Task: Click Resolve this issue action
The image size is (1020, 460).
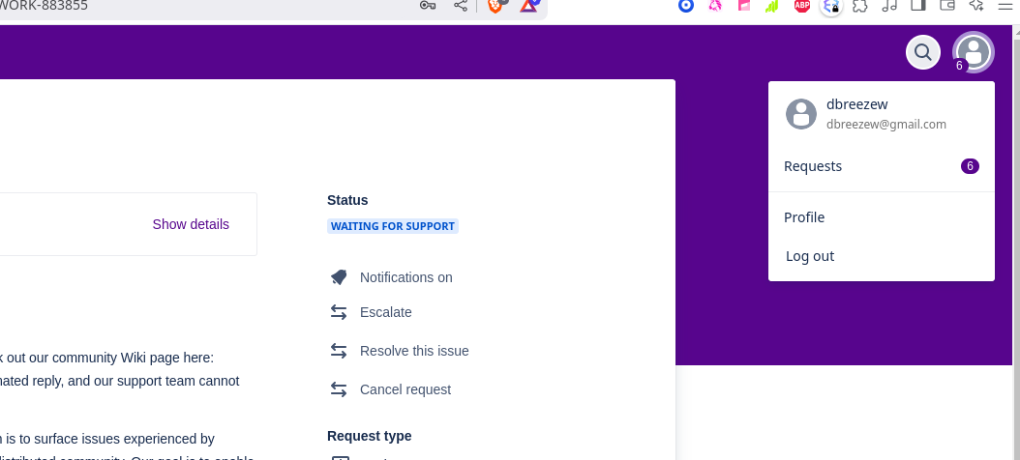Action: (x=414, y=351)
